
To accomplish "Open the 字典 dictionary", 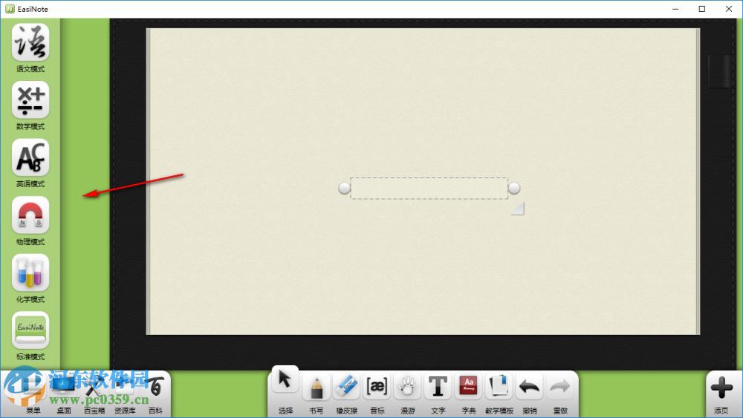I will point(468,393).
